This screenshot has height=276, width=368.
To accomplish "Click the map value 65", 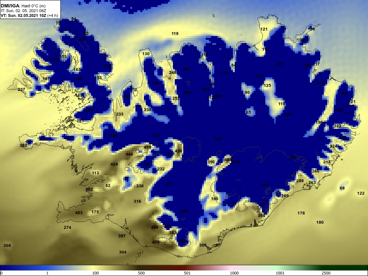I will [248, 112].
